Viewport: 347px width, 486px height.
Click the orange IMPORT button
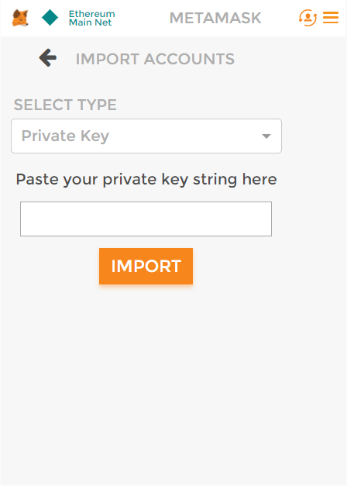click(x=146, y=266)
